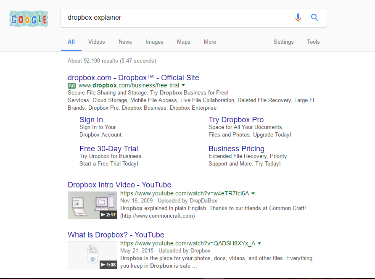The width and height of the screenshot is (375, 279).
Task: Open Dropbox Intro Video YouTube result
Action: (119, 185)
